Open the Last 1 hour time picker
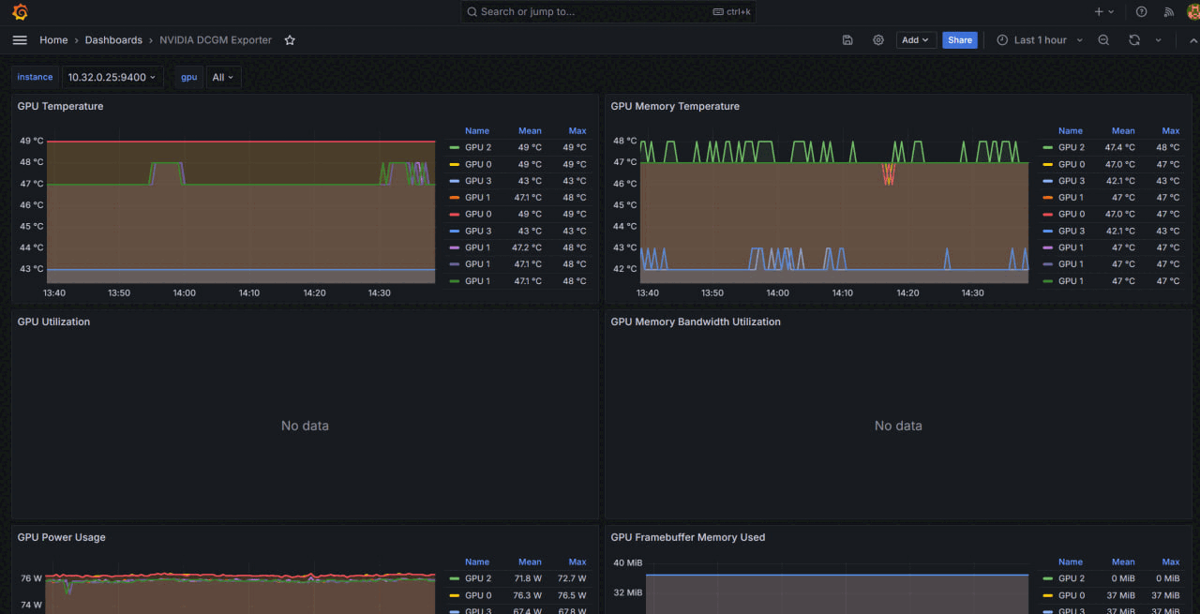Image resolution: width=1200 pixels, height=614 pixels. [1039, 40]
